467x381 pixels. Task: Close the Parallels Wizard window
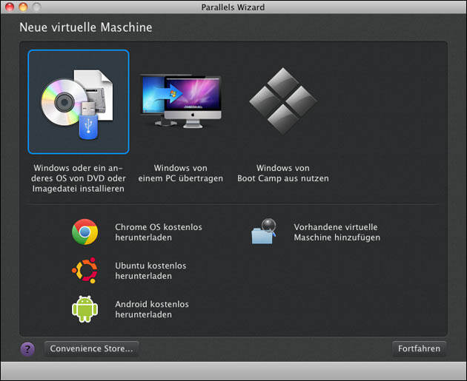pyautogui.click(x=10, y=7)
